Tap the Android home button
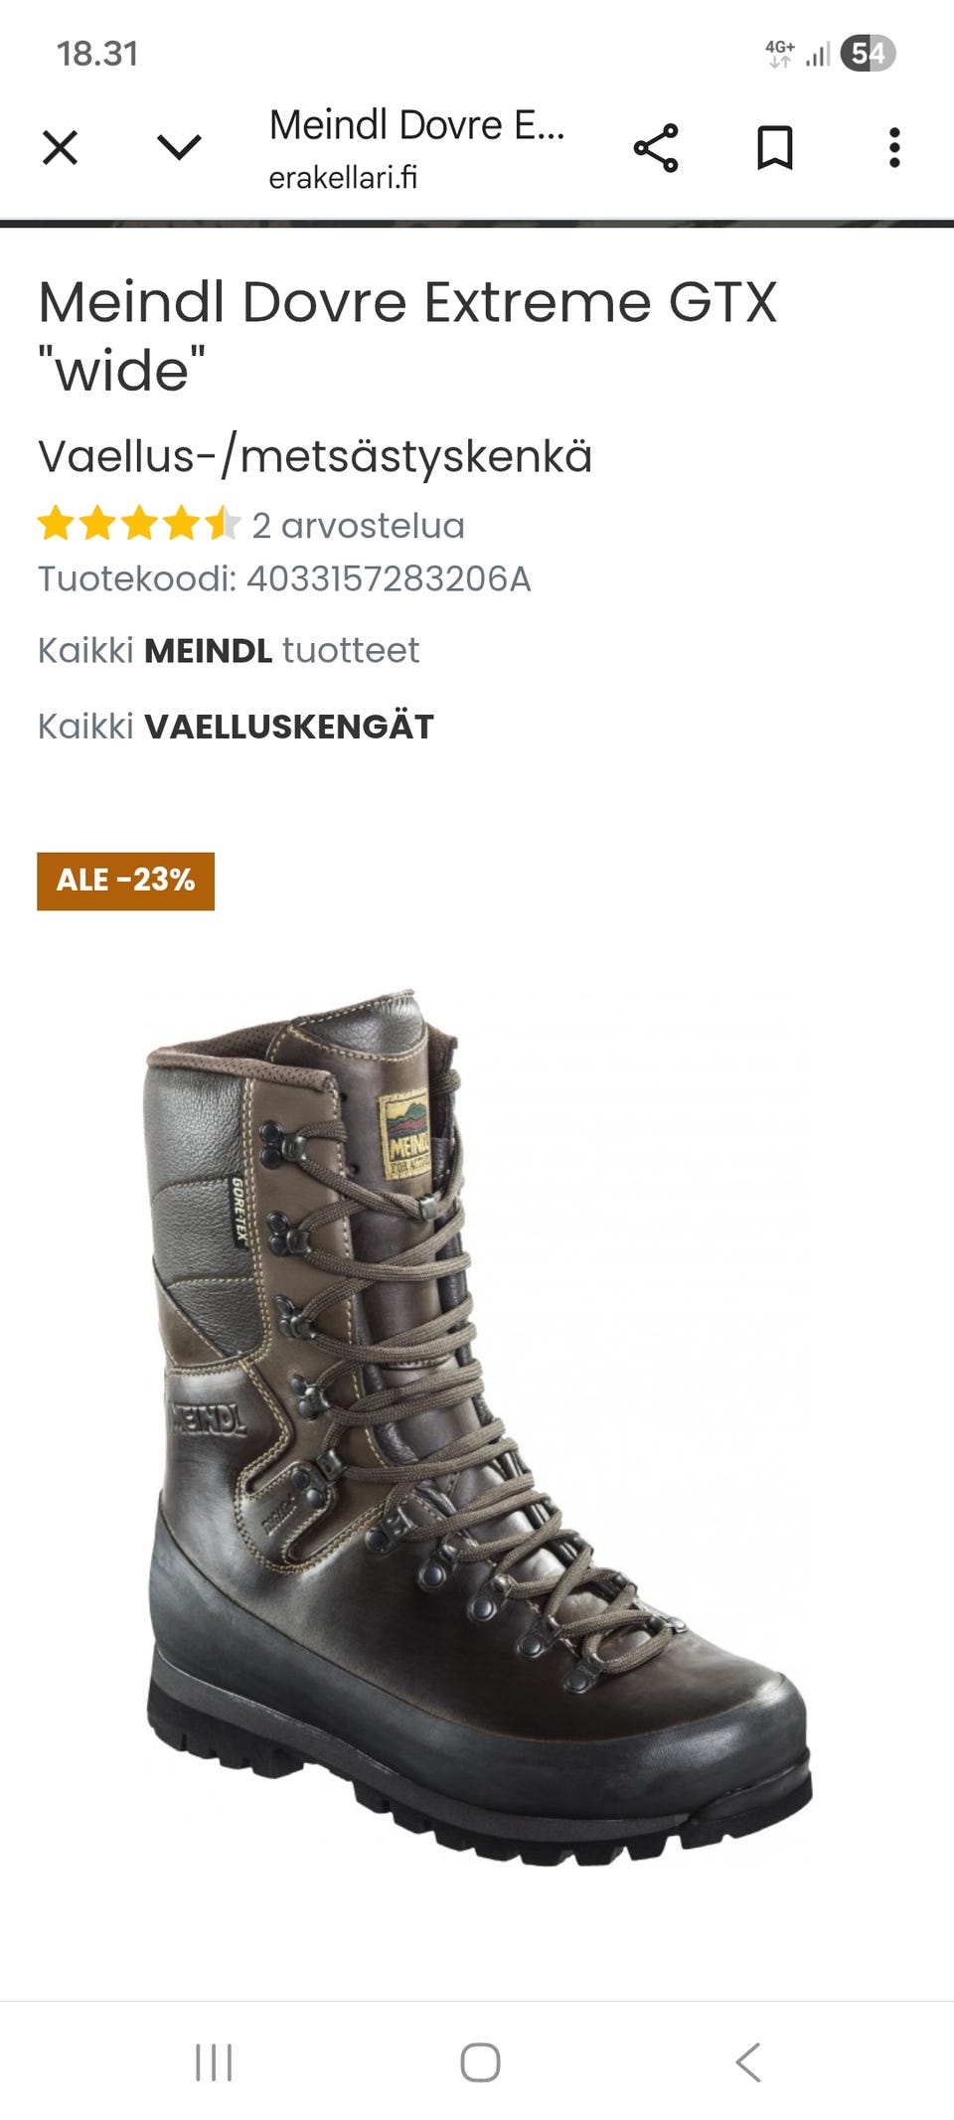Viewport: 954px width, 2120px height. point(480,2062)
